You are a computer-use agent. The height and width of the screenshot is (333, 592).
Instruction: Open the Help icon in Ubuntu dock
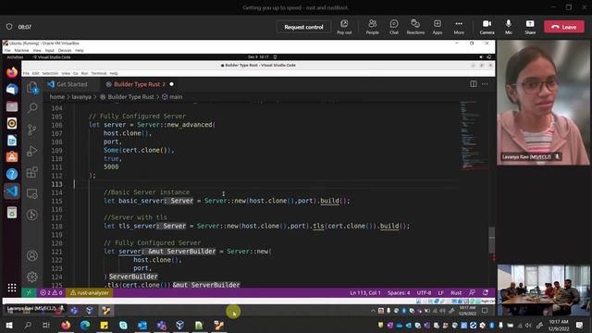(x=12, y=174)
